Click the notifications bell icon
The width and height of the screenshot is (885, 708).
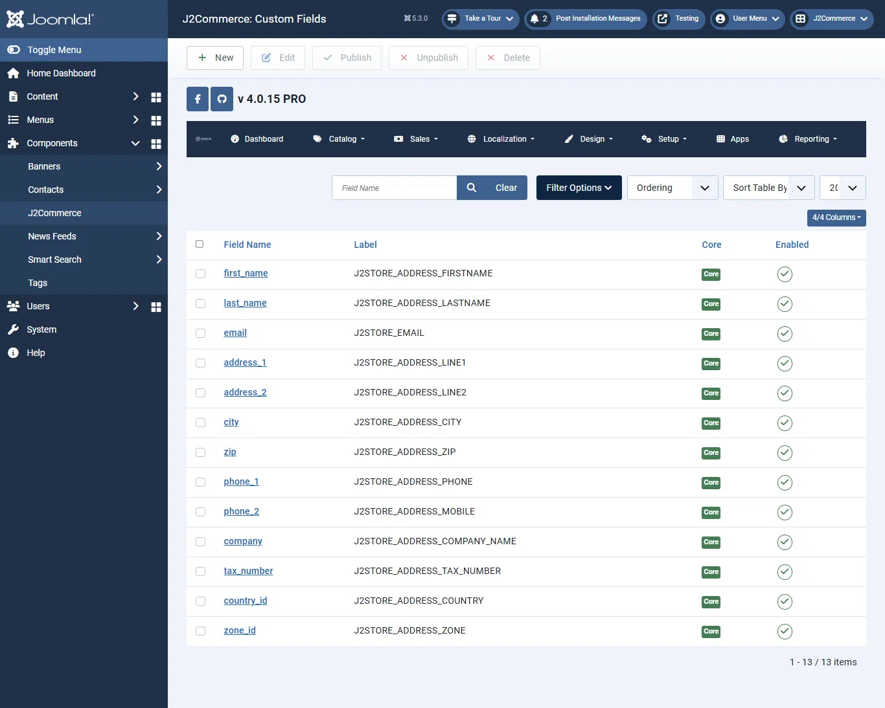[534, 19]
